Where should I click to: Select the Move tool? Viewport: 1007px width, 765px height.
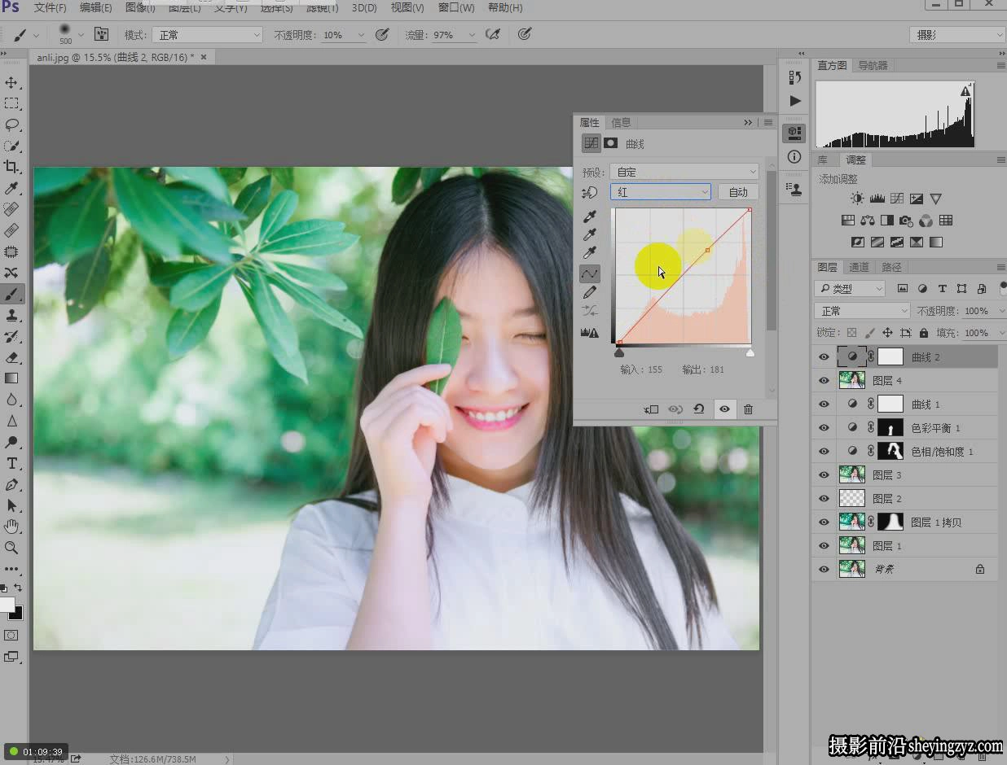pos(11,83)
